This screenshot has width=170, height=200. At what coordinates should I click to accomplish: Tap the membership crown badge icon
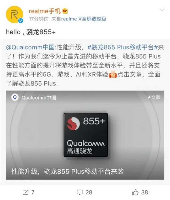coord(65,11)
